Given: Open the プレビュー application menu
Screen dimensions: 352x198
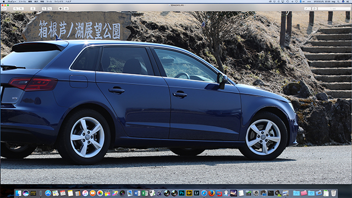Looking at the screenshot, I should 12,1.
